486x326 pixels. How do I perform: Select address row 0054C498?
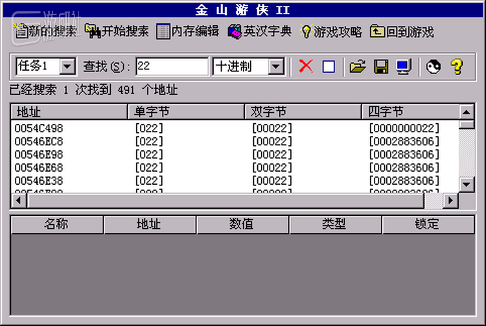coord(39,128)
